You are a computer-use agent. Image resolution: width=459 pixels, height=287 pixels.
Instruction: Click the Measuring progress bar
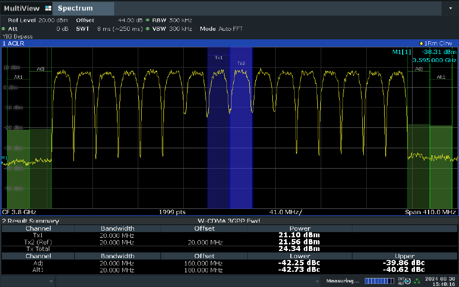tap(379, 281)
